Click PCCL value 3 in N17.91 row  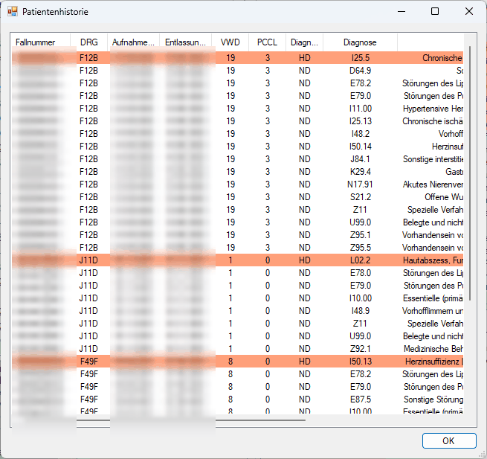point(268,184)
